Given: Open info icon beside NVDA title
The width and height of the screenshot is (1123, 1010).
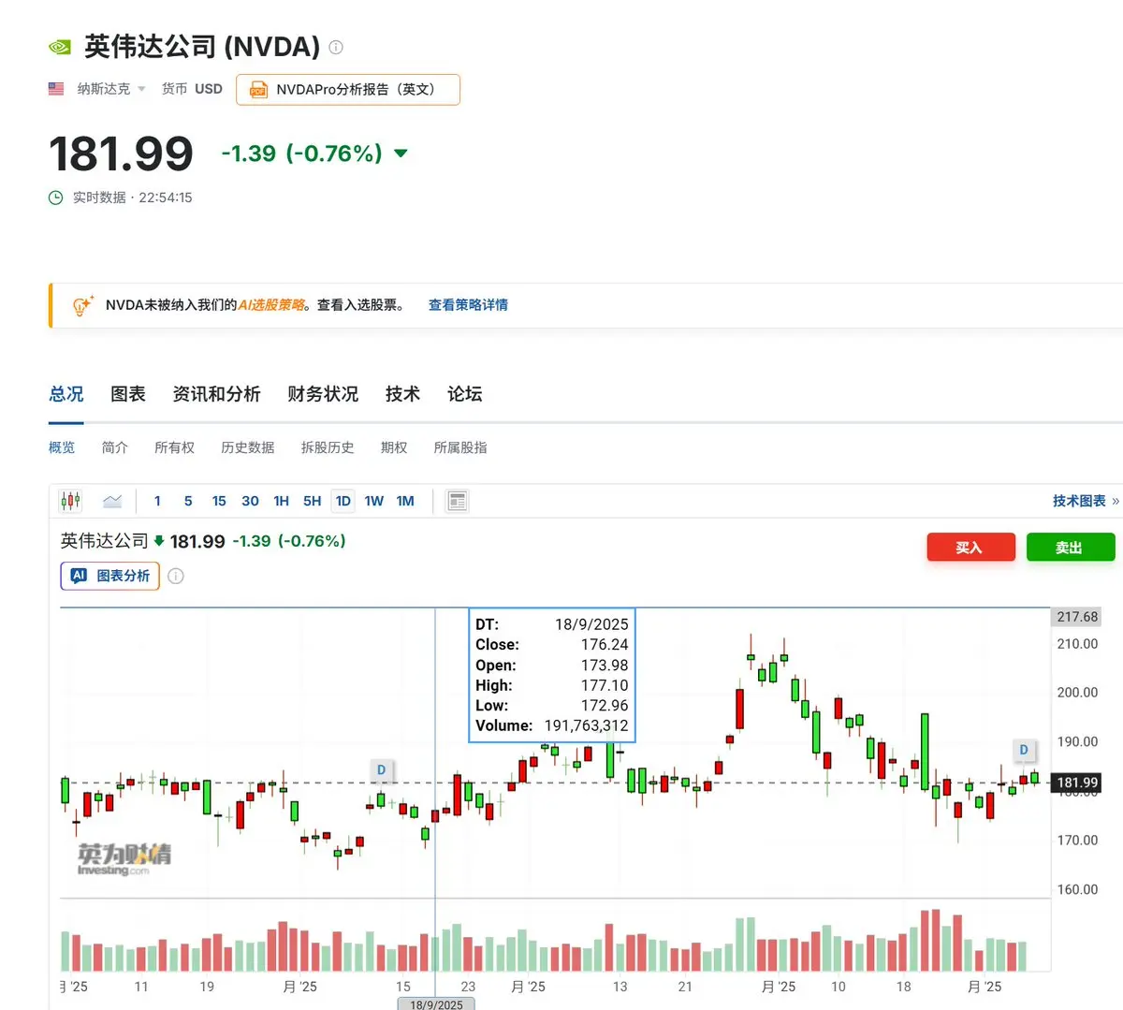Looking at the screenshot, I should pyautogui.click(x=336, y=47).
